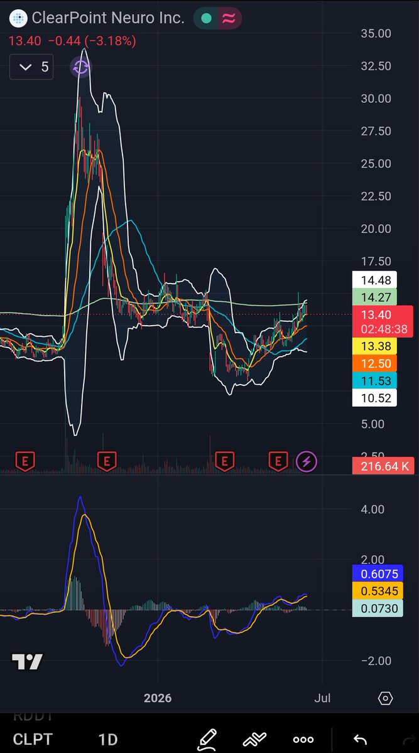The height and width of the screenshot is (753, 419).
Task: Select the volume label 216.64 K
Action: point(382,466)
